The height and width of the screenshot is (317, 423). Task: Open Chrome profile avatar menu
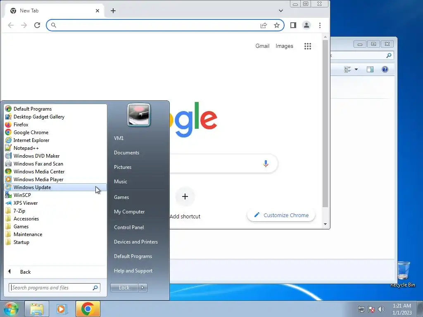[x=307, y=25]
